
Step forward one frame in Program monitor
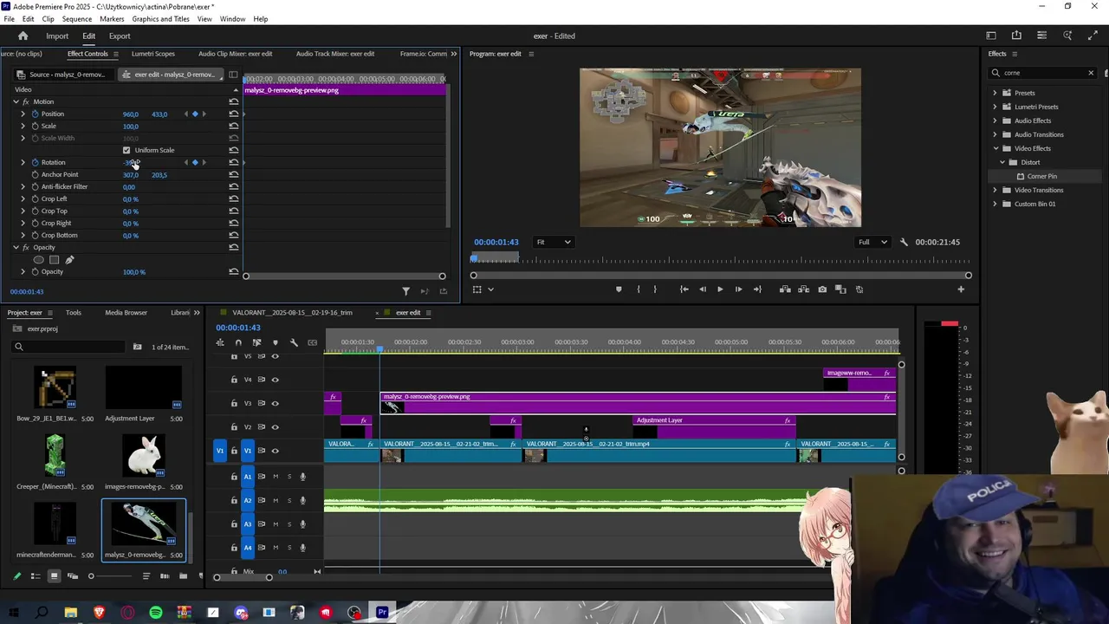click(738, 289)
